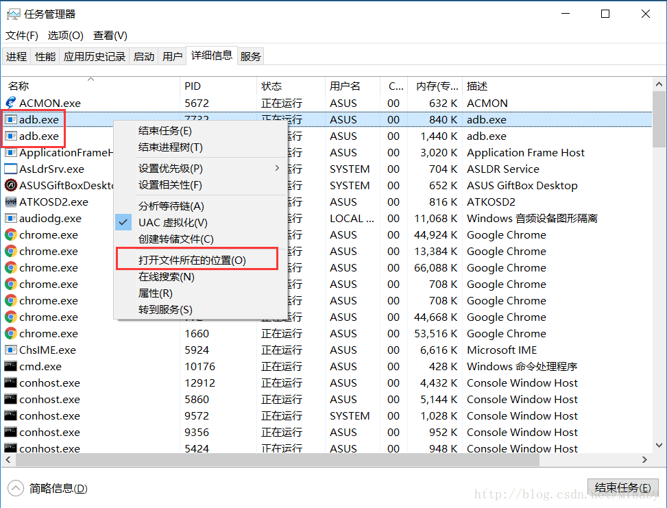Click the ASUSGiftBoxDesktop process icon
The width and height of the screenshot is (667, 508).
(11, 186)
